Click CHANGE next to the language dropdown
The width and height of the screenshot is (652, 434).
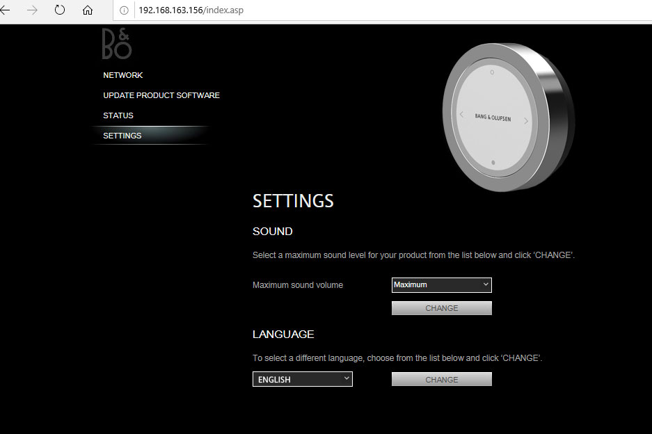[441, 380]
